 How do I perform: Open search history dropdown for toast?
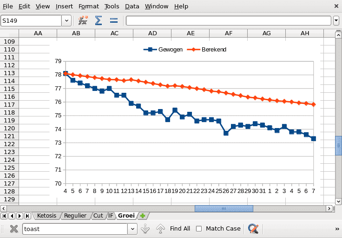132,228
